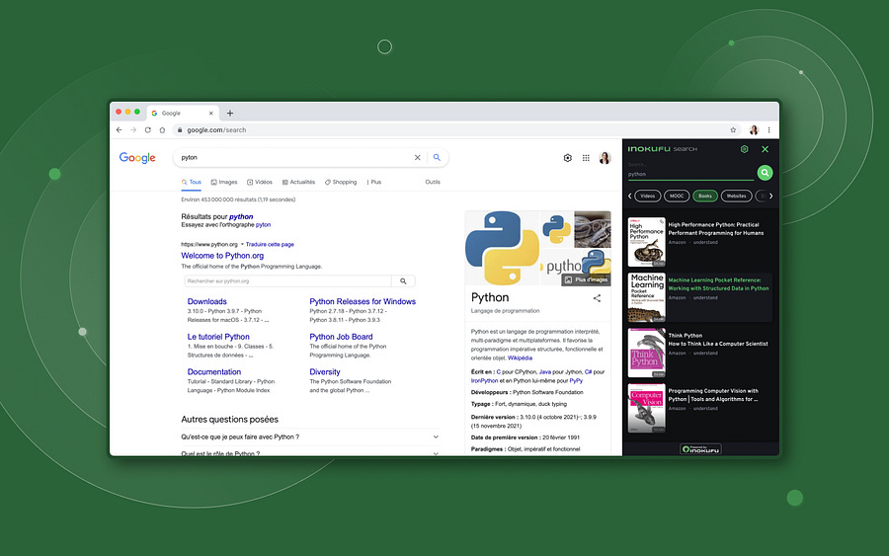This screenshot has width=889, height=556.
Task: Open Think Python title link
Action: click(718, 340)
